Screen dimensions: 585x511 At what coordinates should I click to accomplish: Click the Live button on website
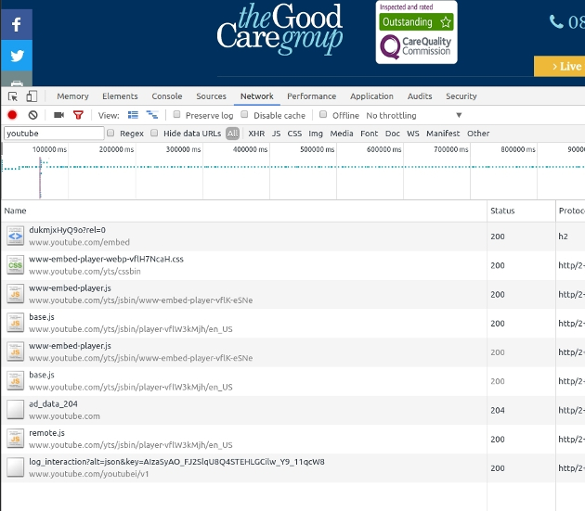point(560,67)
